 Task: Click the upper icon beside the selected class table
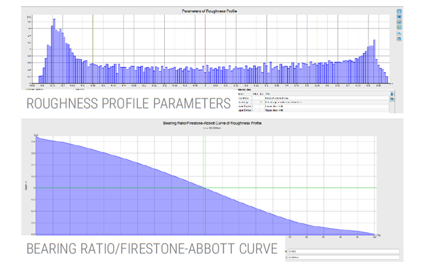[392, 94]
